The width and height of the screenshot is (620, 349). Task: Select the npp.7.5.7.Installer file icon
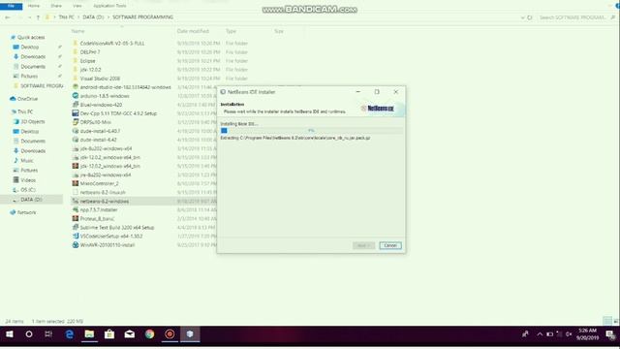pyautogui.click(x=76, y=210)
